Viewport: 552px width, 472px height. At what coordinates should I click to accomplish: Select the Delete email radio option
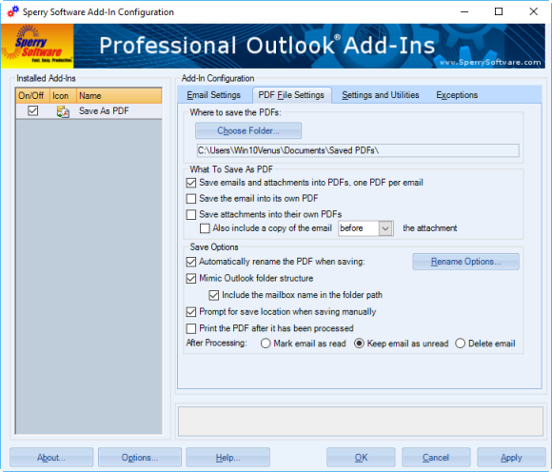coord(460,344)
